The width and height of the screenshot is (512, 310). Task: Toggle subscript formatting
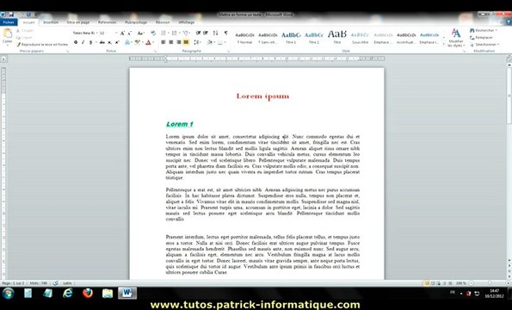[110, 42]
